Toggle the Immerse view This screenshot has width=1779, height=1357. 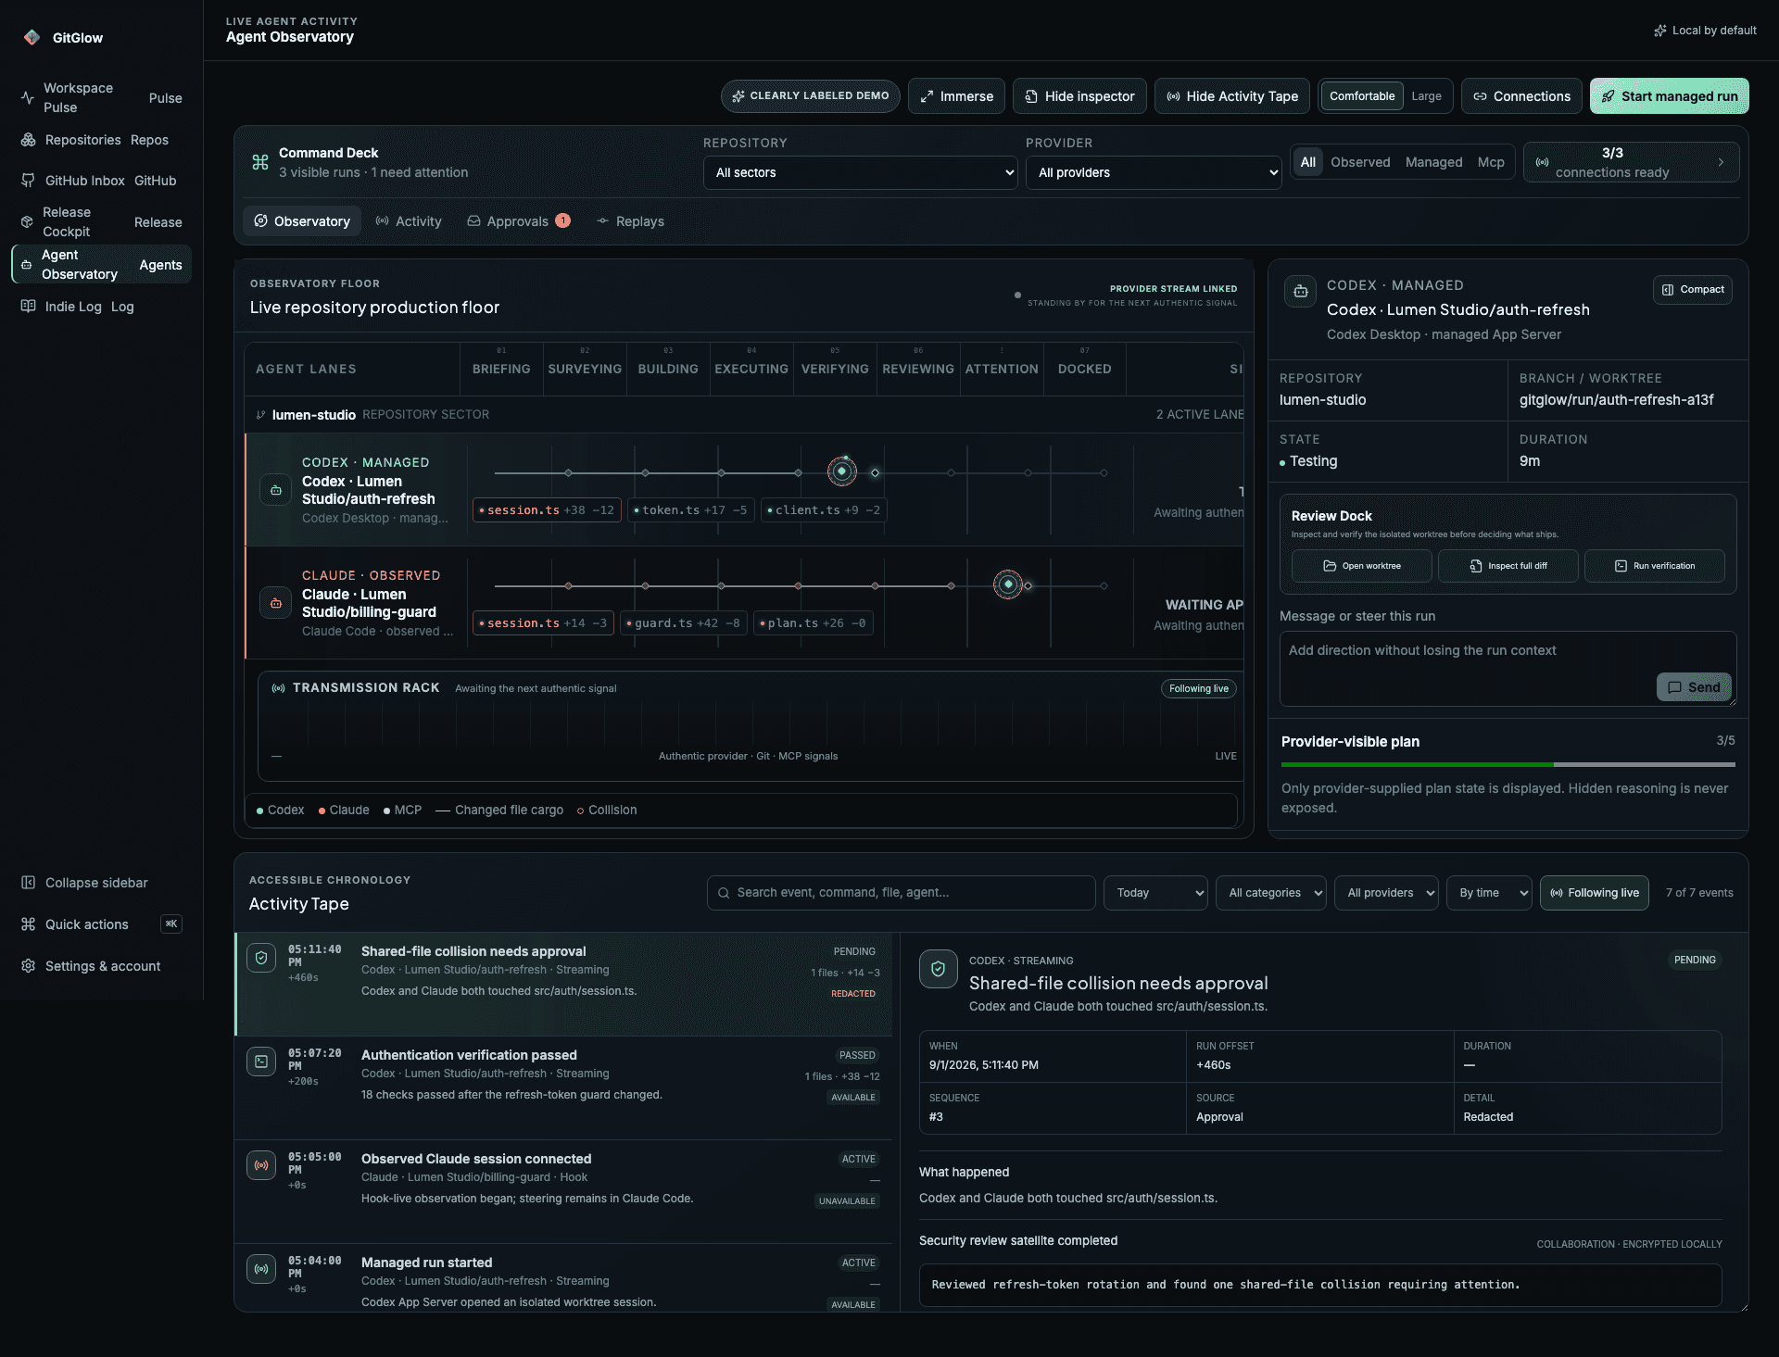[956, 96]
